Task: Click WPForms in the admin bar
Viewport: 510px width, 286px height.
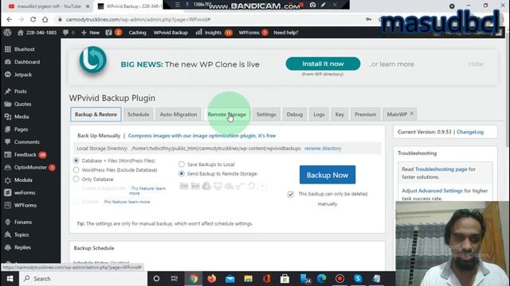Action: coord(253,33)
